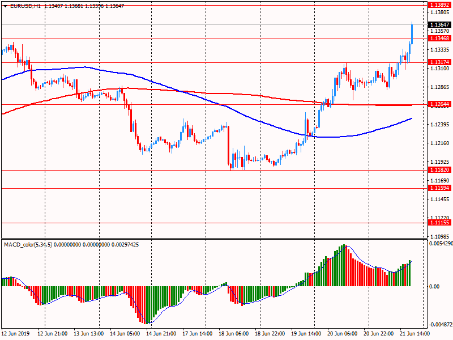Screen dimensions: 453x340
Task: Click the MACD_color(5,34,5) indicator label
Action: [28, 245]
